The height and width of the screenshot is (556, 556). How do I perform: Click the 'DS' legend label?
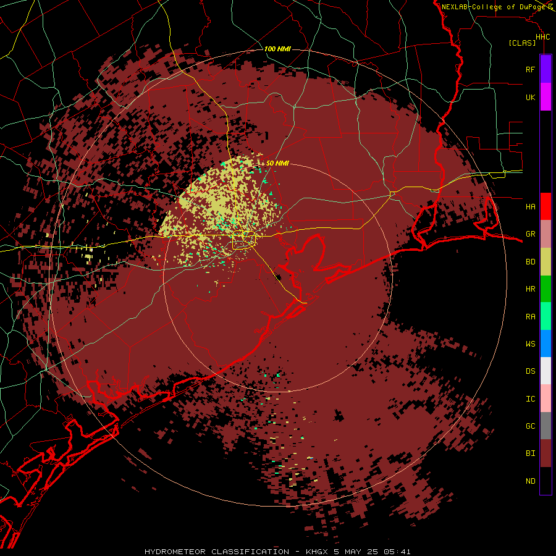point(530,371)
